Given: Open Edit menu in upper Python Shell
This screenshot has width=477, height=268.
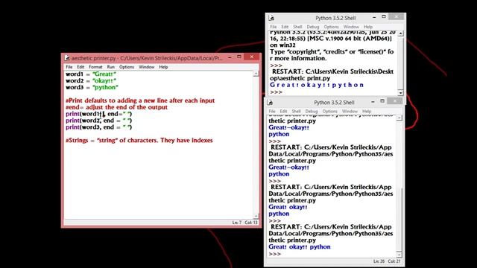Looking at the screenshot, I should (285, 27).
